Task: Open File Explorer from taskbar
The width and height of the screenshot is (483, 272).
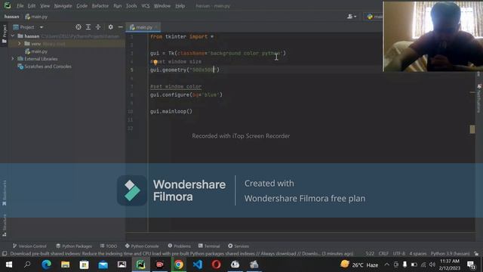Action: (66, 264)
